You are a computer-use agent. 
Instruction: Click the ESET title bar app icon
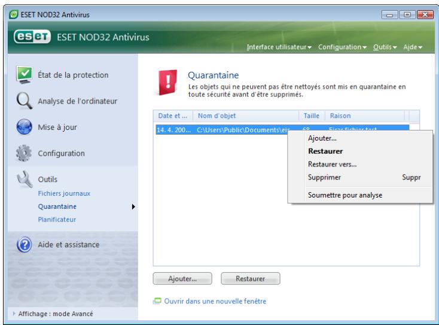coord(13,14)
